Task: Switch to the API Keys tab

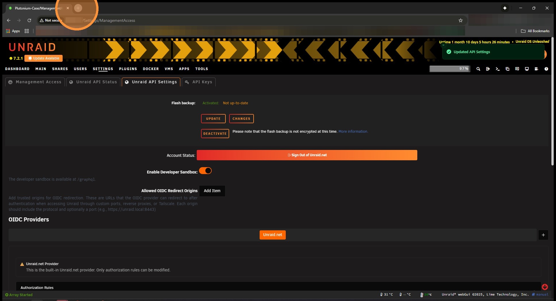Action: click(199, 82)
